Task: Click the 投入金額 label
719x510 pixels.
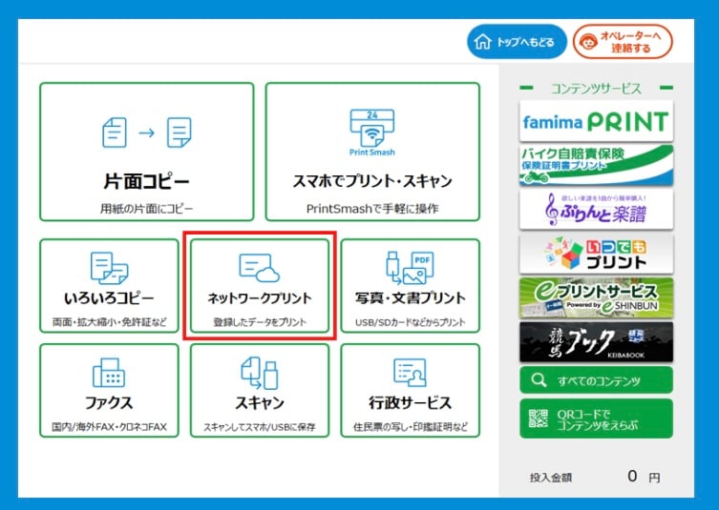Action: tap(551, 478)
